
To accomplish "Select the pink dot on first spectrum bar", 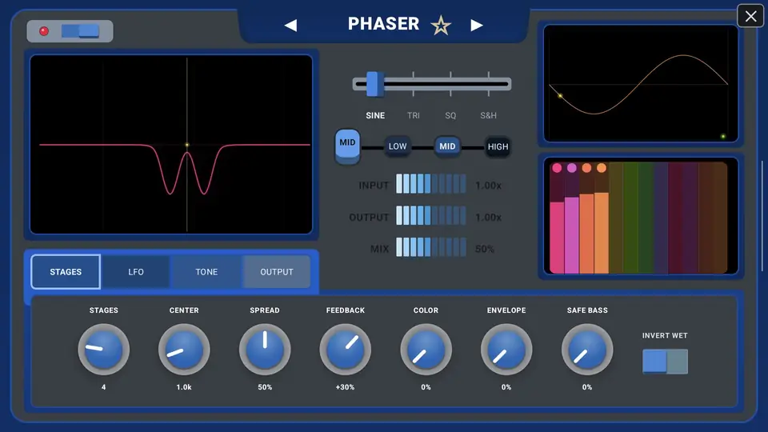I will [557, 168].
